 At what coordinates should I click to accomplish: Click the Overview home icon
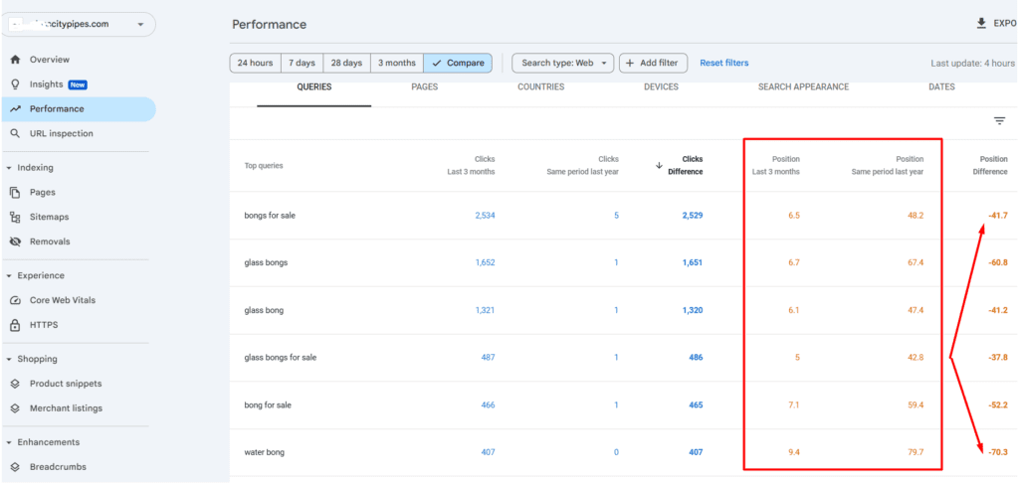(15, 60)
